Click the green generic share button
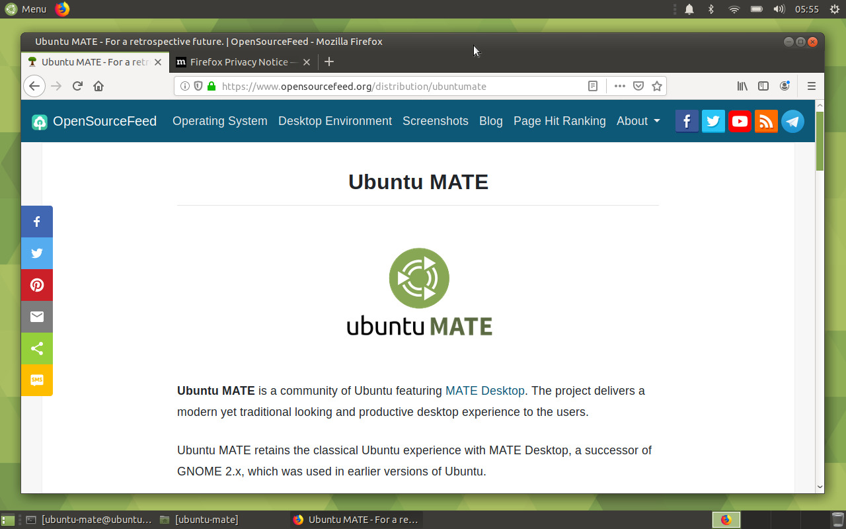The width and height of the screenshot is (846, 529). [x=37, y=348]
